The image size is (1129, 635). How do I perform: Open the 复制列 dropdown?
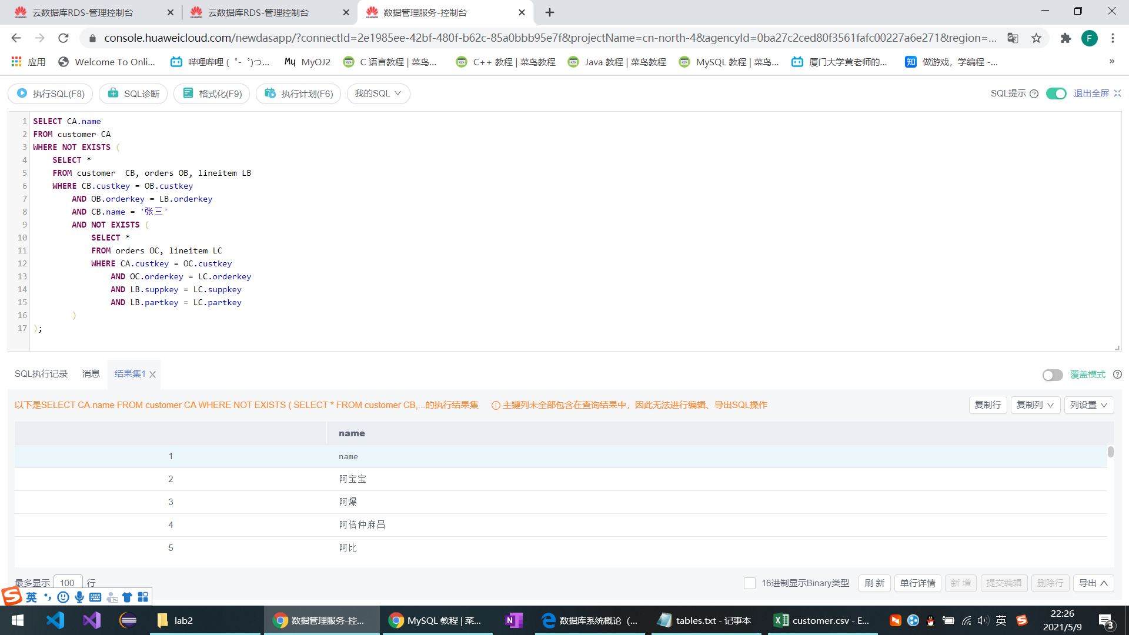point(1035,405)
